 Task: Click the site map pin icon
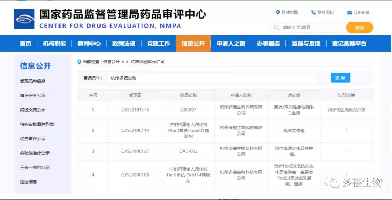click(x=278, y=13)
